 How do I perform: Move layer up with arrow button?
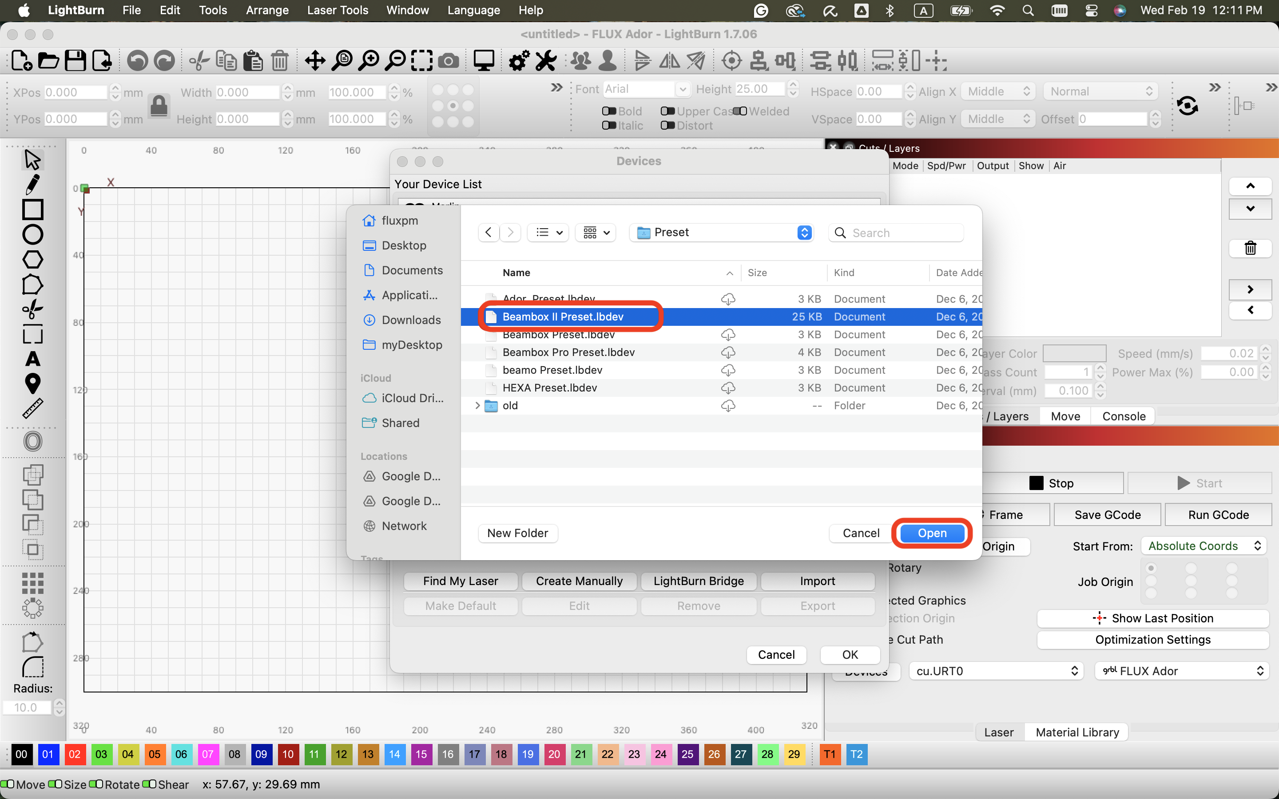click(x=1250, y=186)
